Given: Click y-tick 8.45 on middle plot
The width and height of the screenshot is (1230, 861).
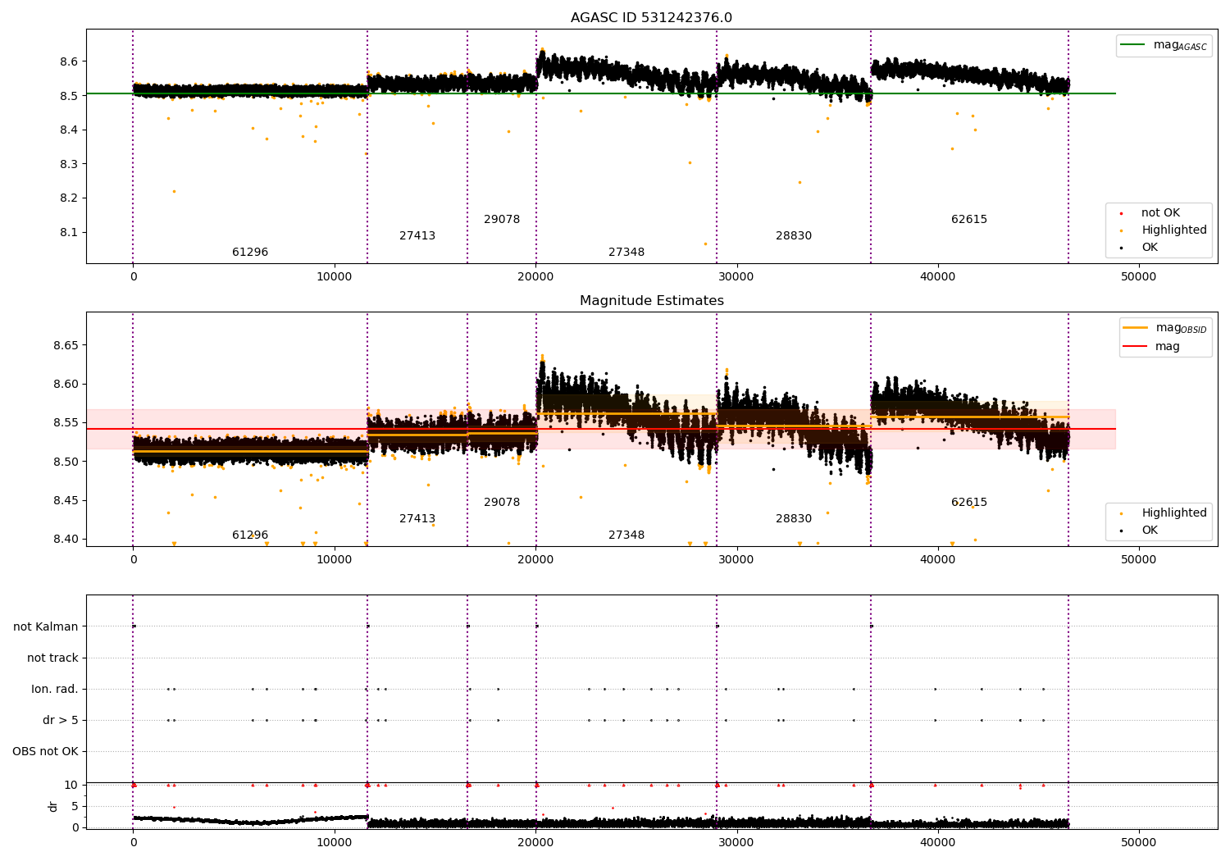Looking at the screenshot, I should coord(66,501).
